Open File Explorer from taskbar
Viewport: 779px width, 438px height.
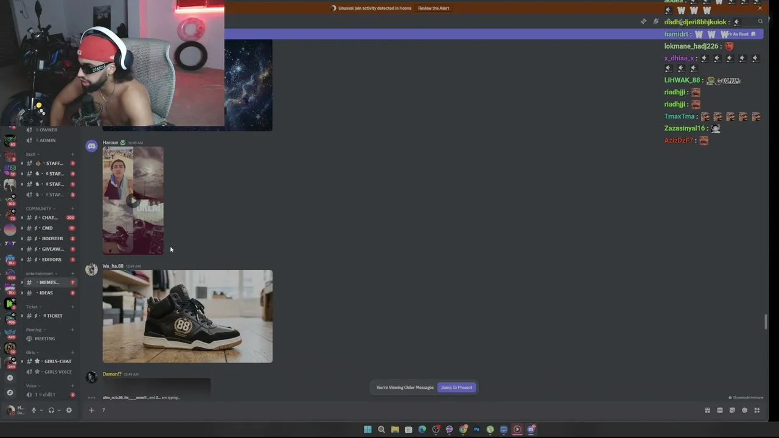[x=395, y=429]
